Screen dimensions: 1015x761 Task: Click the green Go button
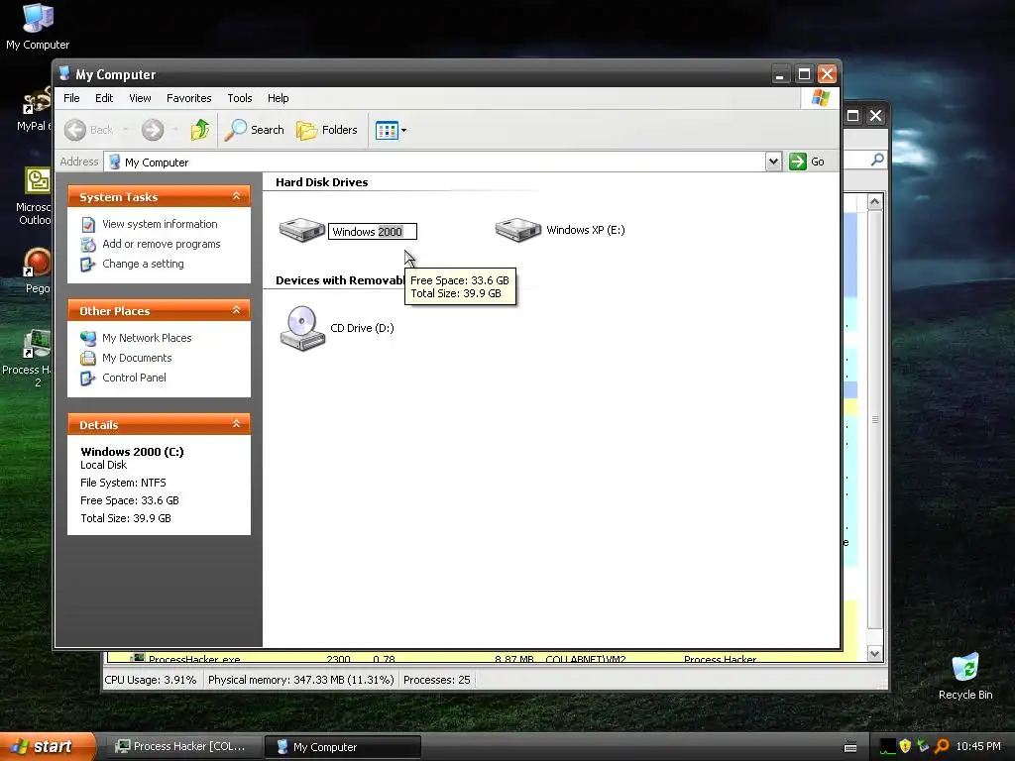[807, 162]
